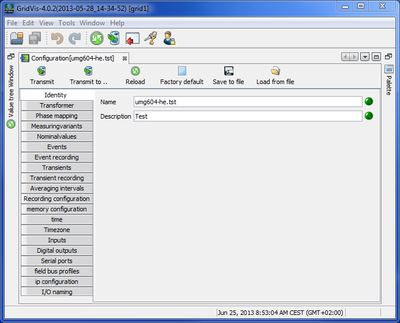Viewport: 400px width, 323px height.
Task: Click the Transmit to .. button
Action: click(x=88, y=75)
